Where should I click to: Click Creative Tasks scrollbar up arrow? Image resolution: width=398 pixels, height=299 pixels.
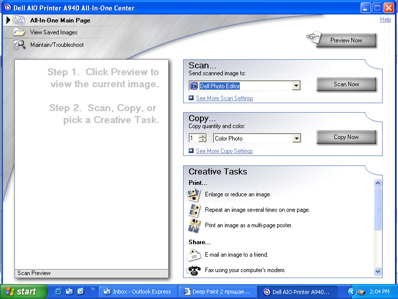point(378,183)
